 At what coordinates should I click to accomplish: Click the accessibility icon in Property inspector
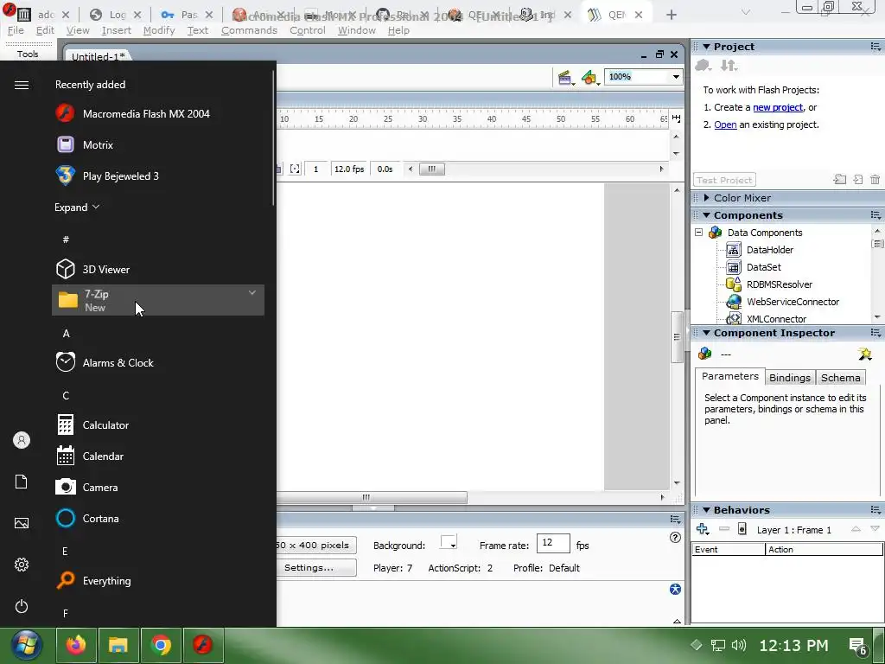coord(675,590)
